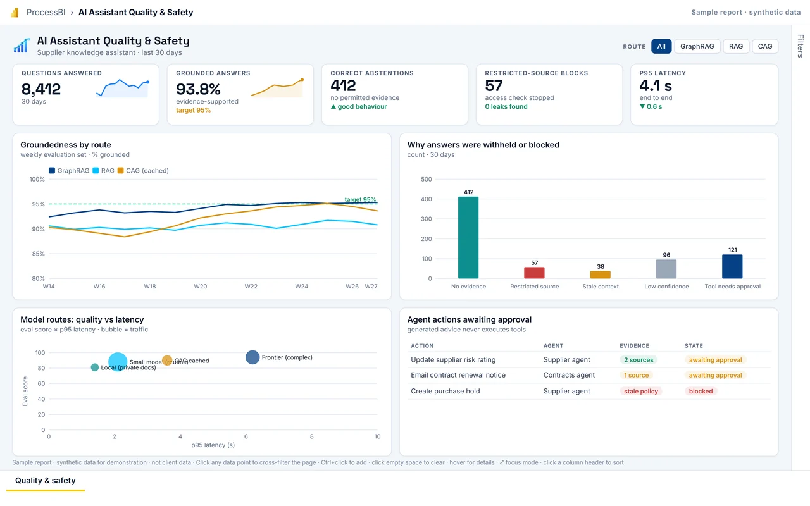Click the "2 sources" evidence badge
Image resolution: width=810 pixels, height=506 pixels.
[639, 360]
